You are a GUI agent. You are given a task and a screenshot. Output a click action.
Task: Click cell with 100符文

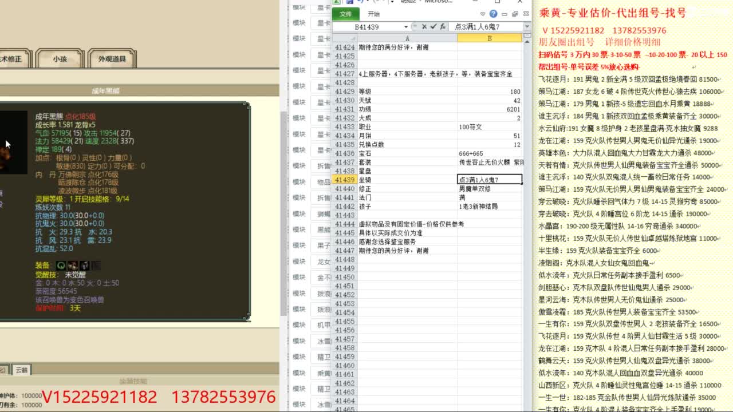tap(490, 127)
